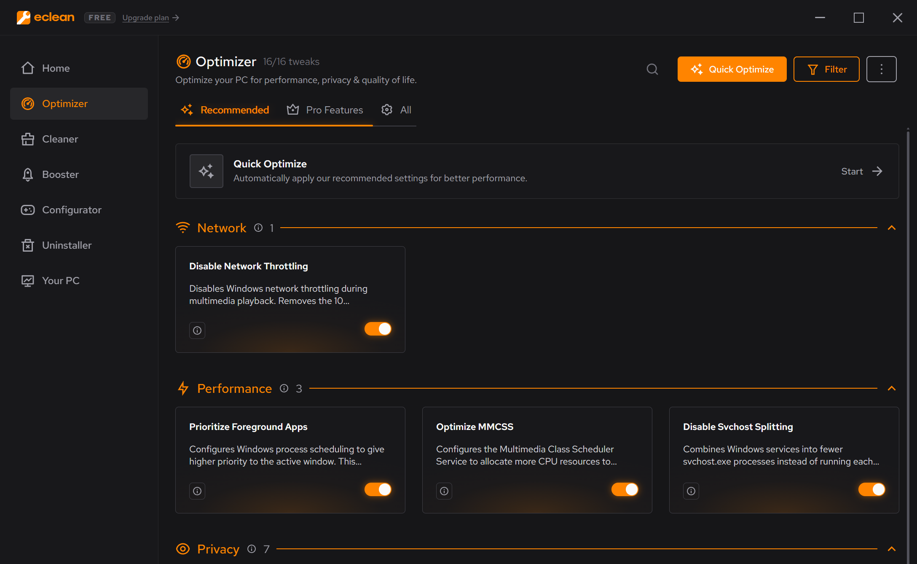Toggle the Optimize MMCSS switch
The height and width of the screenshot is (564, 917).
[625, 489]
